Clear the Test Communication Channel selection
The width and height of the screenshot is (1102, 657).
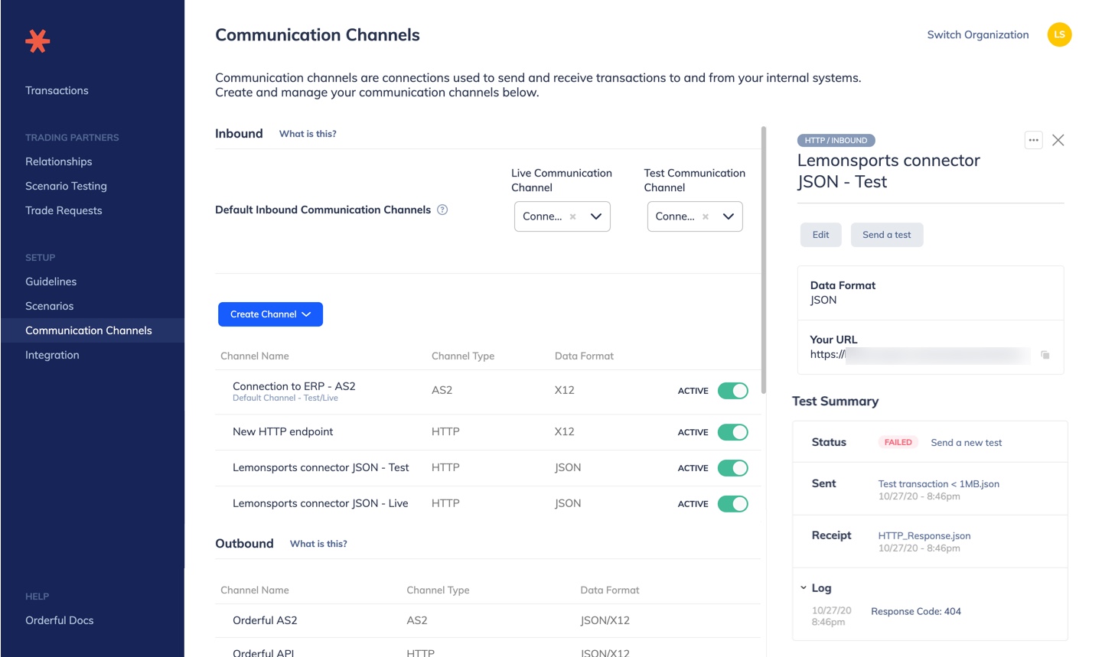click(706, 216)
